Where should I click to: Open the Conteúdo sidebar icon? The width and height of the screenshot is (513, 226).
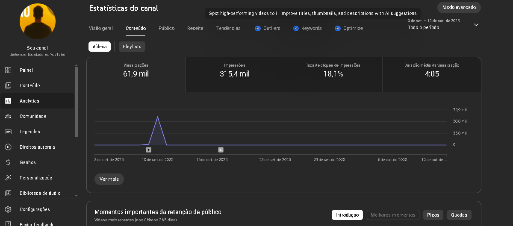click(8, 85)
